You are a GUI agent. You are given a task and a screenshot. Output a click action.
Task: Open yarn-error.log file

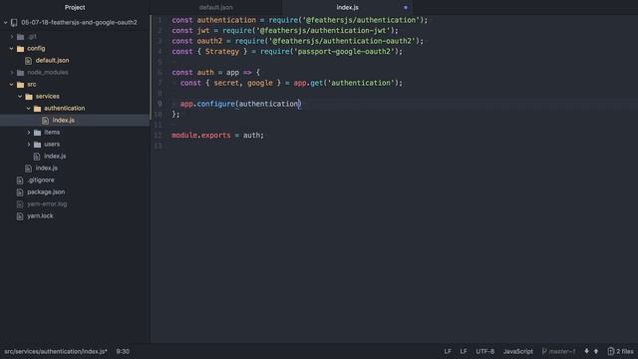point(47,203)
